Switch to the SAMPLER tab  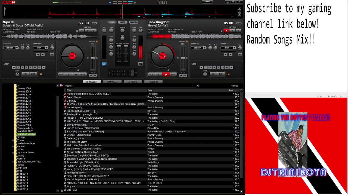point(112,82)
